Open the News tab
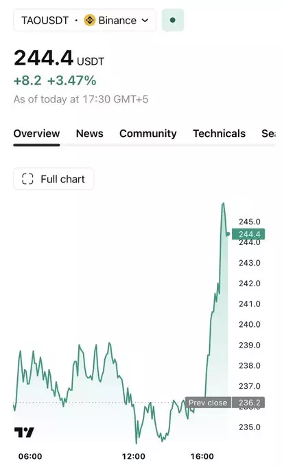 point(89,134)
